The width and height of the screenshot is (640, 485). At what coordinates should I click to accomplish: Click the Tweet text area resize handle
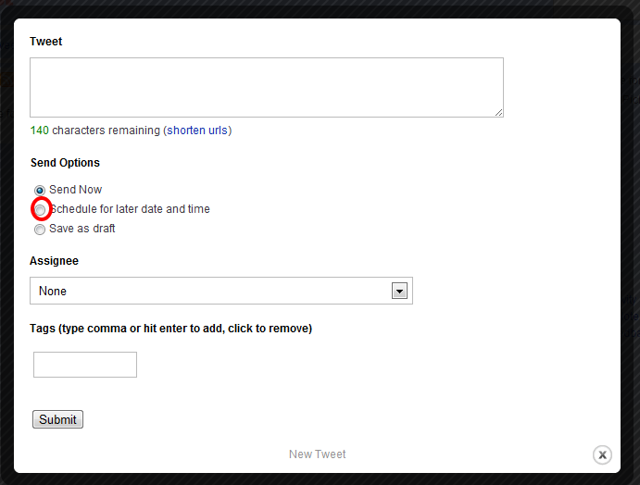[x=499, y=113]
